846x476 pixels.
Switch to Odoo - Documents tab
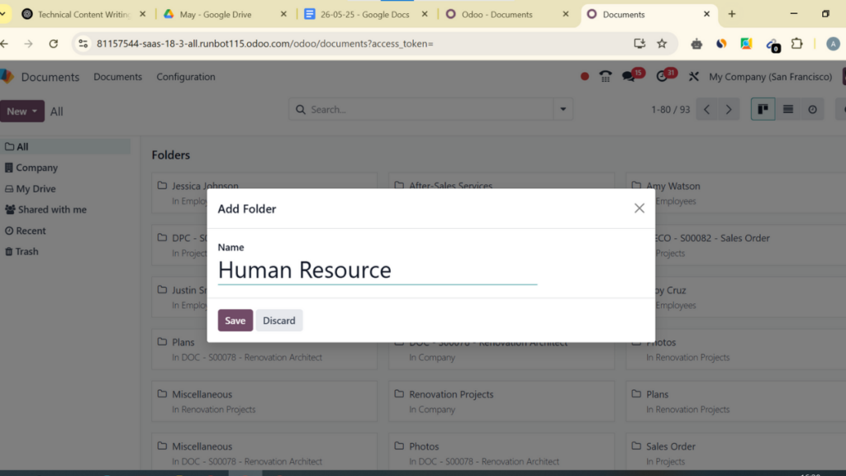[x=497, y=15]
